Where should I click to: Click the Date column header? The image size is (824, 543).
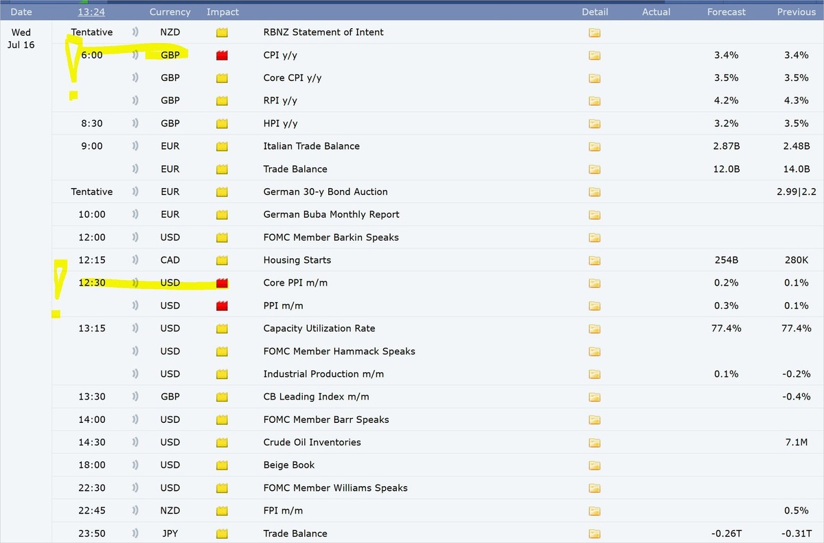[21, 12]
